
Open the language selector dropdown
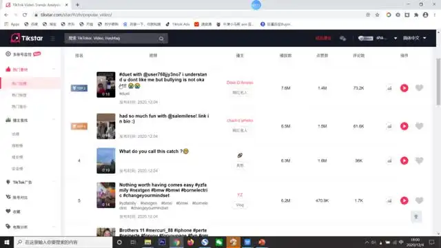pos(415,38)
